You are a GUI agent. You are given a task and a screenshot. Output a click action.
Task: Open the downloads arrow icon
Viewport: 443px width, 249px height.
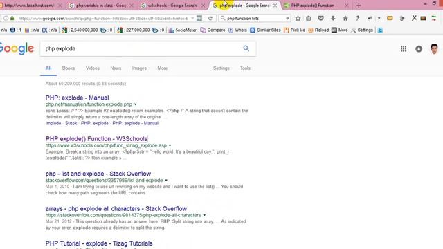click(333, 19)
